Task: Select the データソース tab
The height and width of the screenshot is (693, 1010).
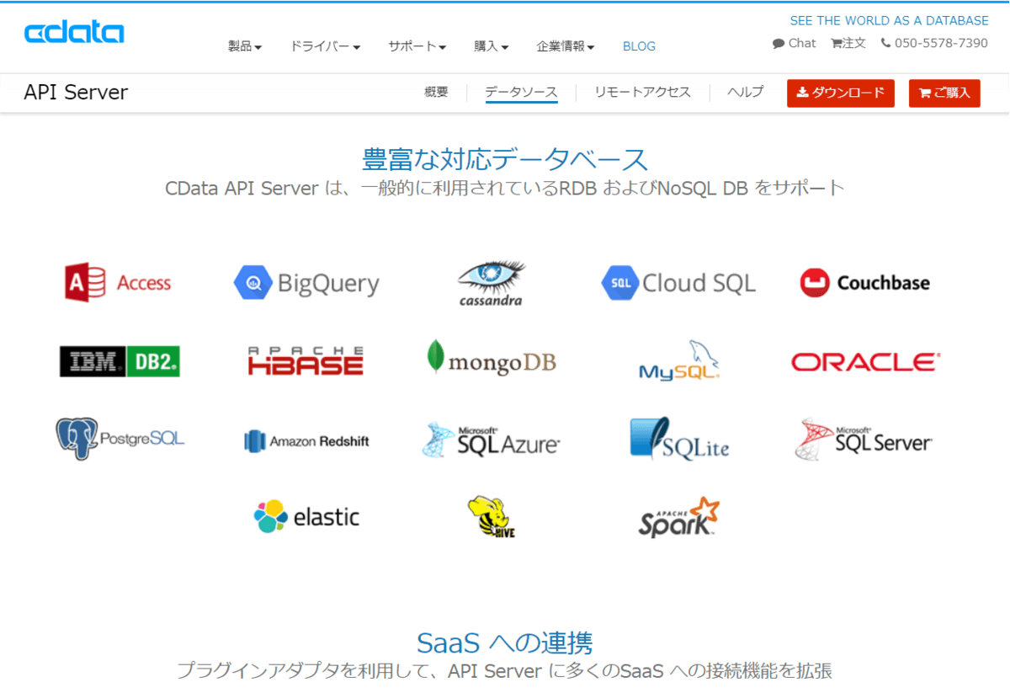Action: (x=521, y=93)
